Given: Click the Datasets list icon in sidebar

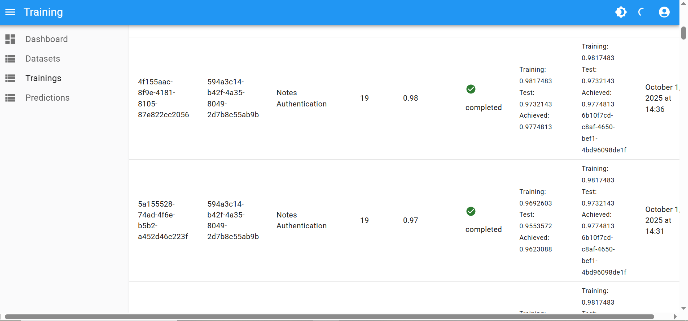Looking at the screenshot, I should coord(10,59).
